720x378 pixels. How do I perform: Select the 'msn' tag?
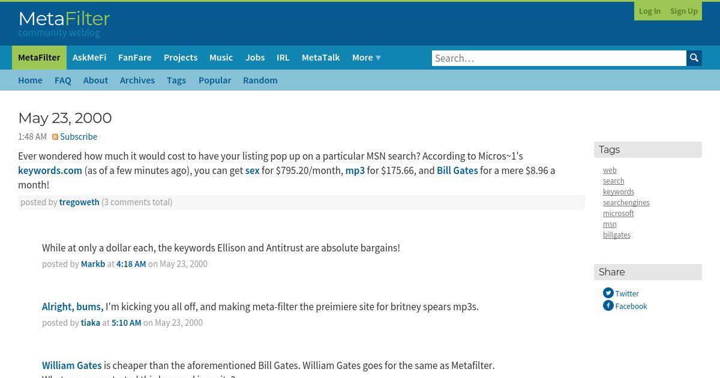610,224
